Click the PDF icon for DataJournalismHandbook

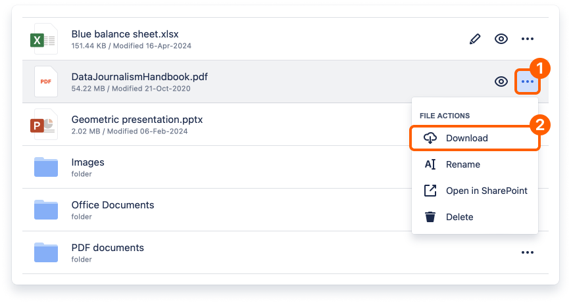[45, 82]
